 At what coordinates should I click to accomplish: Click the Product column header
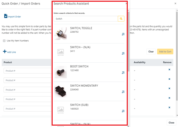(8, 62)
